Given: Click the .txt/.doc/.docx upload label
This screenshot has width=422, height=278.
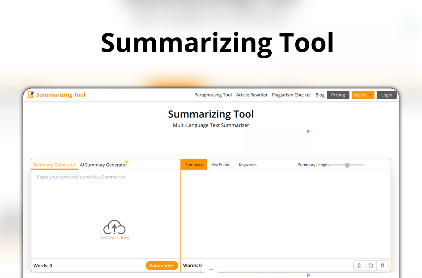Looking at the screenshot, I should (114, 238).
